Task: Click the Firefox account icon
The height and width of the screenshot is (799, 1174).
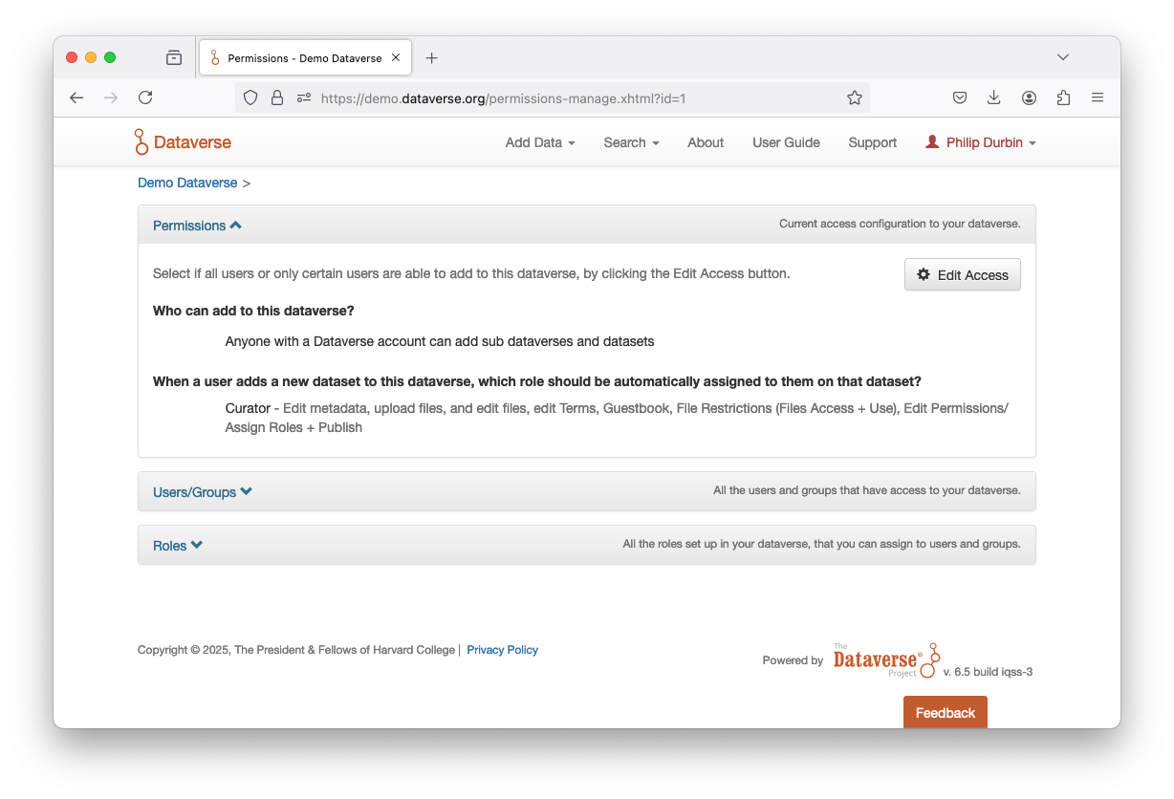Action: point(1029,97)
